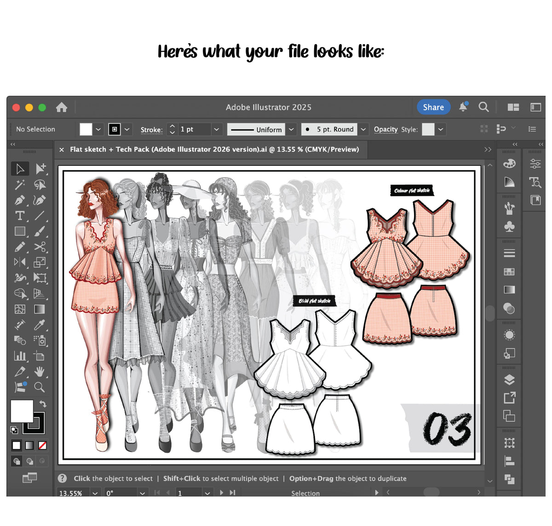Open the notifications bell
552x526 pixels.
click(x=463, y=107)
